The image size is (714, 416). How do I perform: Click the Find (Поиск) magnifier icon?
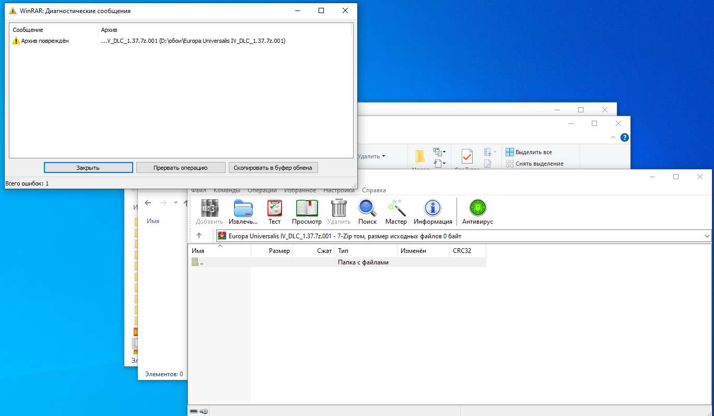pyautogui.click(x=367, y=208)
